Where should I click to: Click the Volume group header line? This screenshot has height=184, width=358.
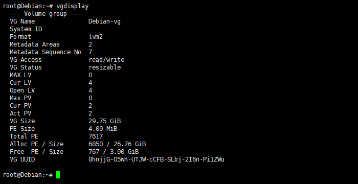(x=46, y=14)
